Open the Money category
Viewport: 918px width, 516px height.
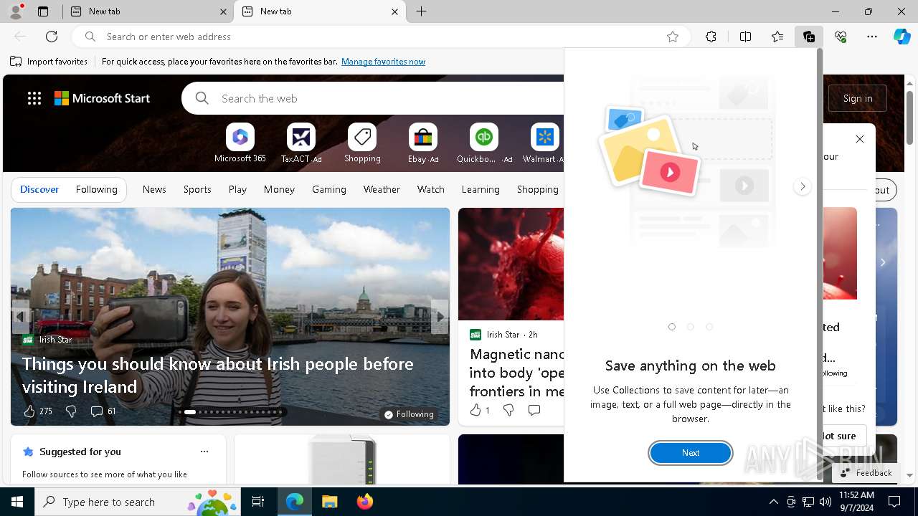(x=279, y=189)
